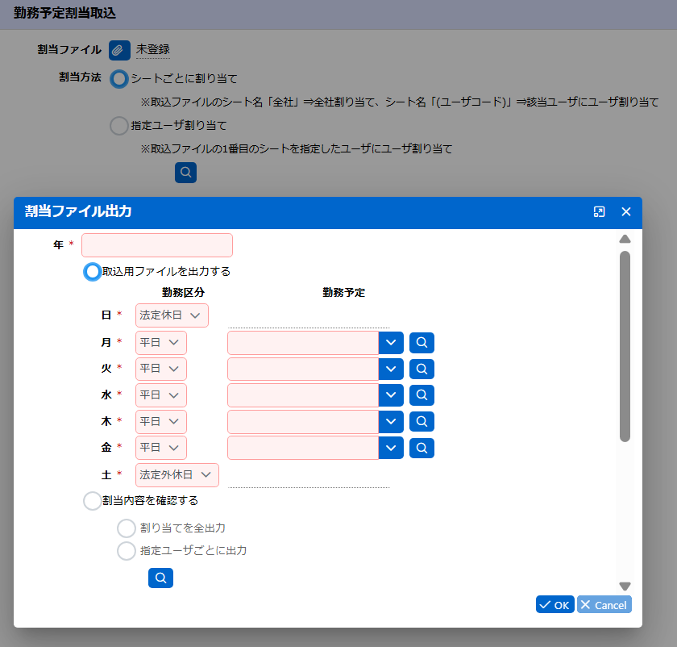This screenshot has height=647, width=677.
Task: Expand 水 勤務予定 dropdown arrow
Action: coord(391,395)
